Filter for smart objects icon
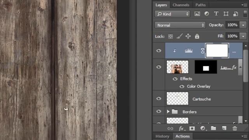 [x=235, y=14]
